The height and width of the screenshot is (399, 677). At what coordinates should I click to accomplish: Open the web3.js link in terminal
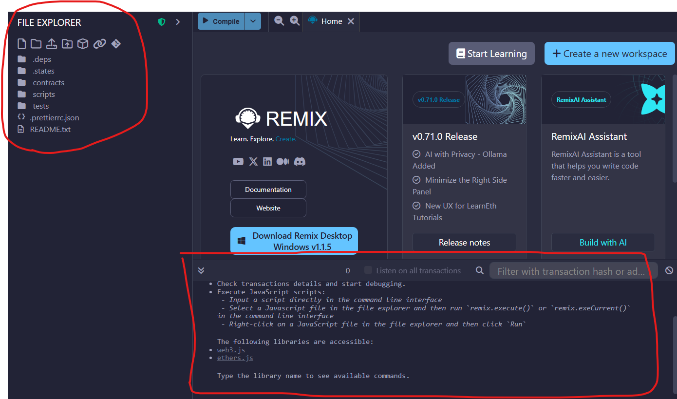click(231, 350)
